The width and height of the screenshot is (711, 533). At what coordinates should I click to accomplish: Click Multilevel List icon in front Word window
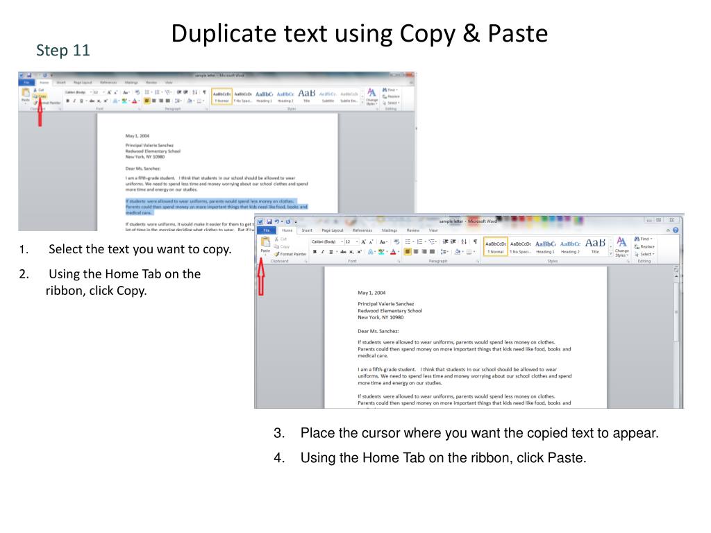pyautogui.click(x=433, y=242)
